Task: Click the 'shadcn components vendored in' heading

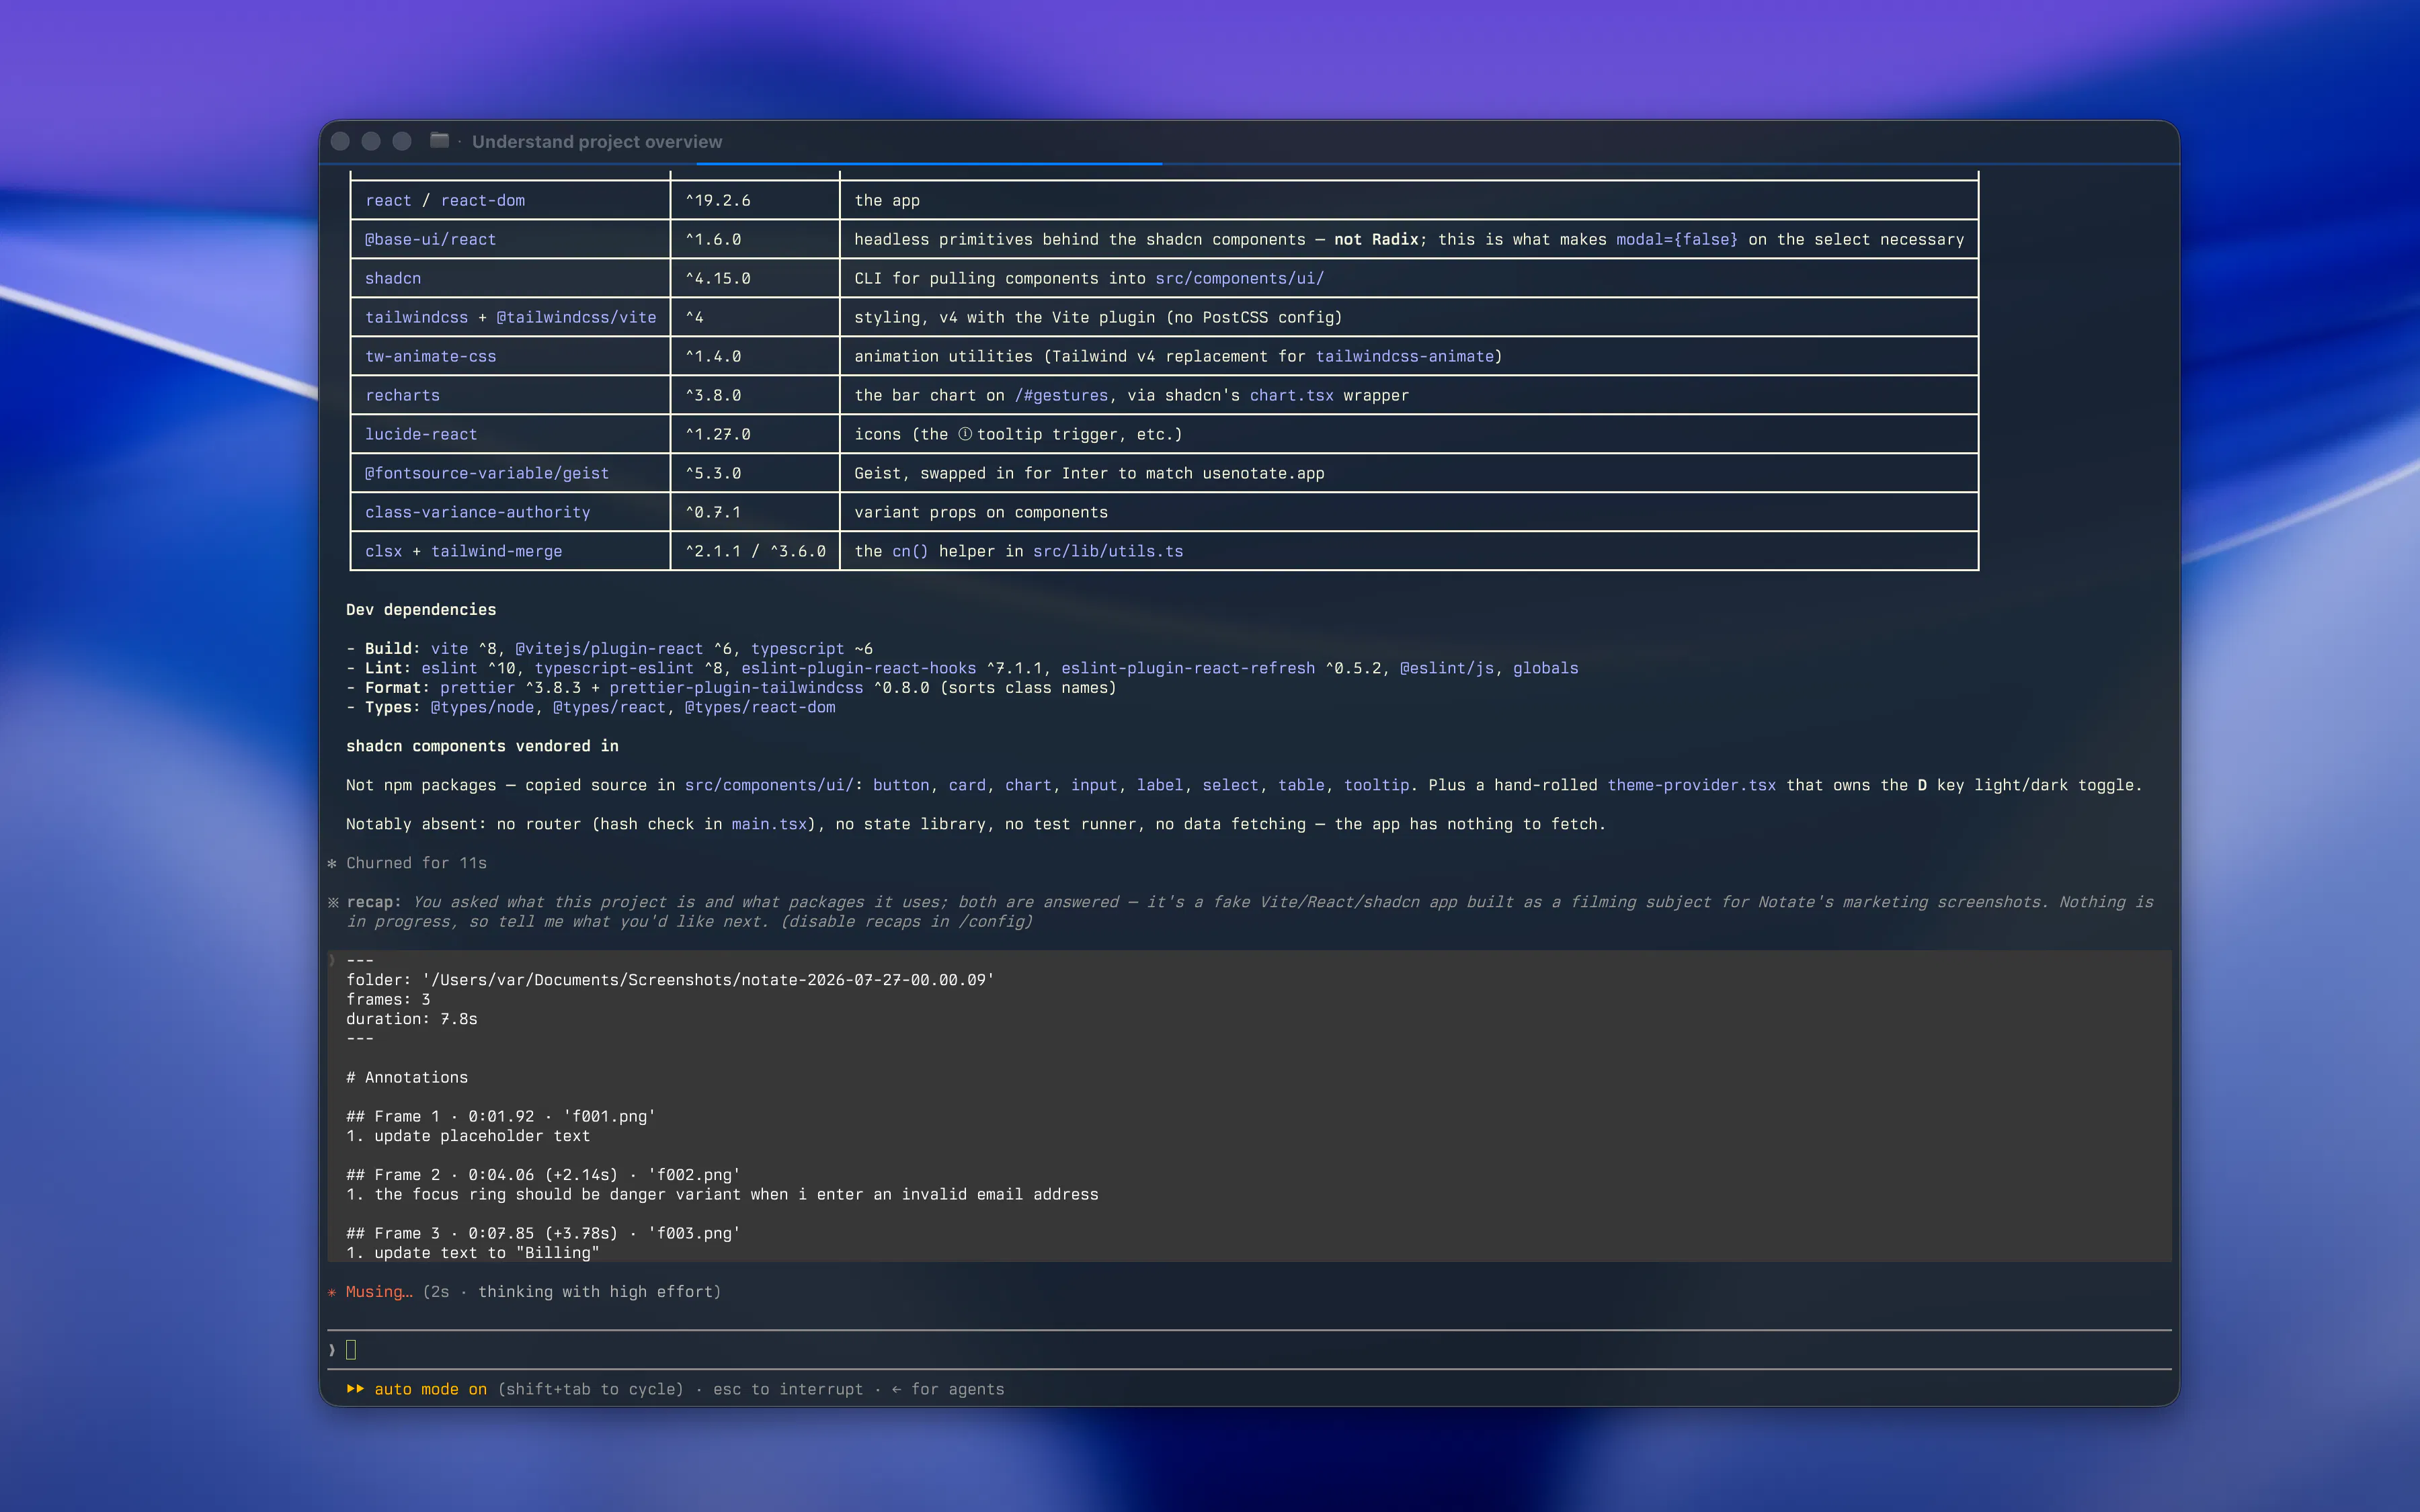Action: point(482,746)
